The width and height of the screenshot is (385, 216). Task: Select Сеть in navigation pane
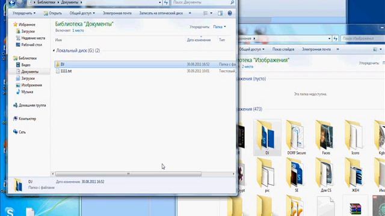19,132
